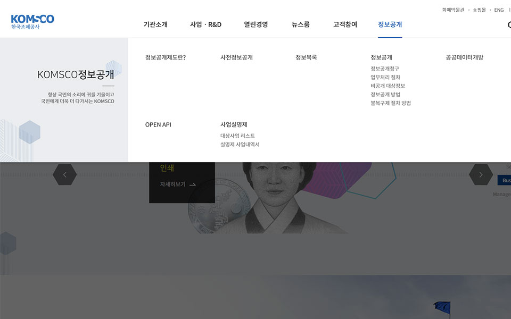Click the KOMSCO logo
Viewport: 511px width, 319px height.
pyautogui.click(x=32, y=22)
